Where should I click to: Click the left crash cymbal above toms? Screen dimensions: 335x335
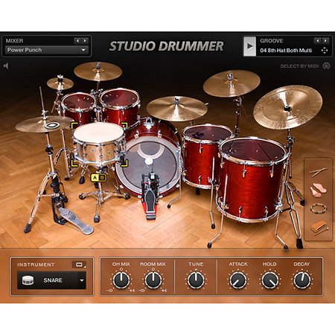point(98,71)
